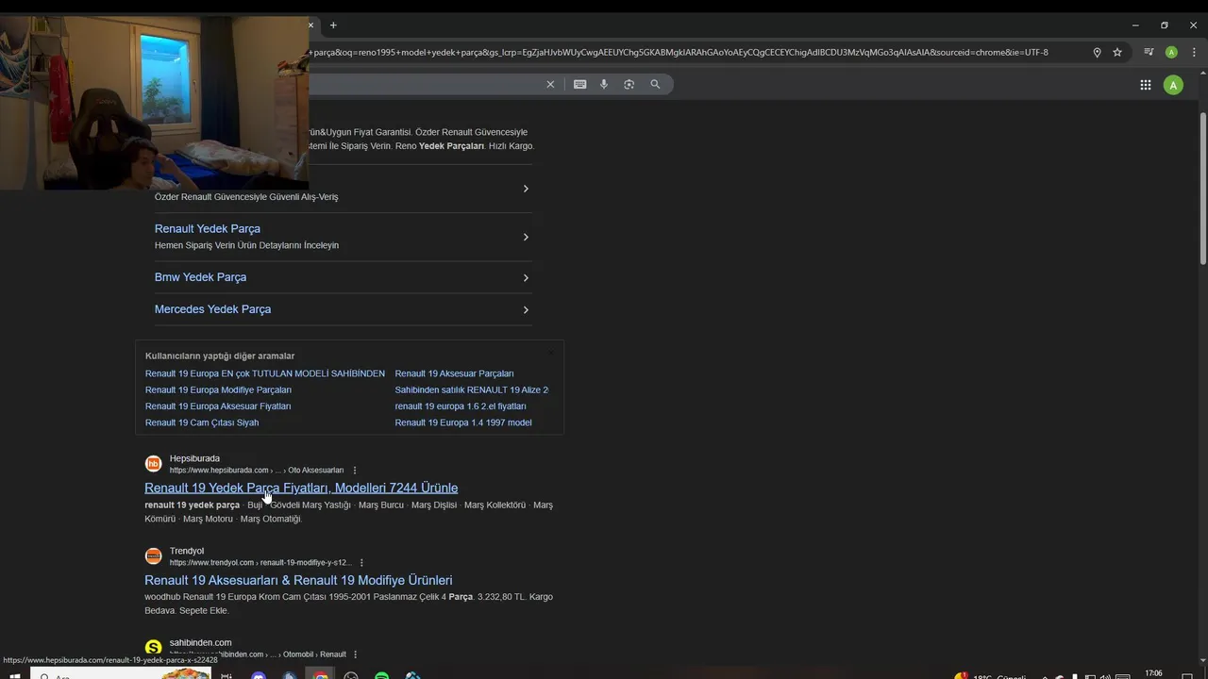Open the Google account avatar menu
The height and width of the screenshot is (679, 1208).
[x=1173, y=86]
